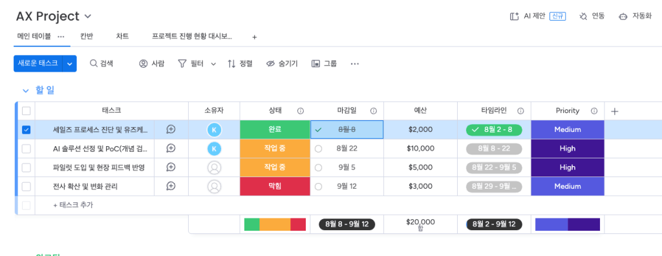Add a new board view
This screenshot has height=256, width=662.
click(254, 37)
